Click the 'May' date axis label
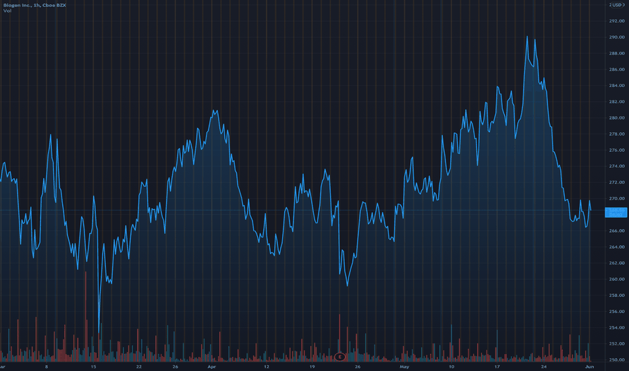The image size is (629, 371). tap(404, 366)
